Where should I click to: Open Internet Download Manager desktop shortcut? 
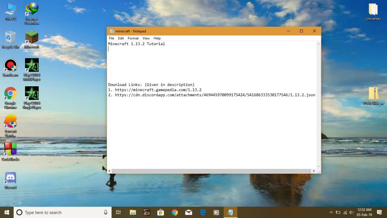pos(32,14)
